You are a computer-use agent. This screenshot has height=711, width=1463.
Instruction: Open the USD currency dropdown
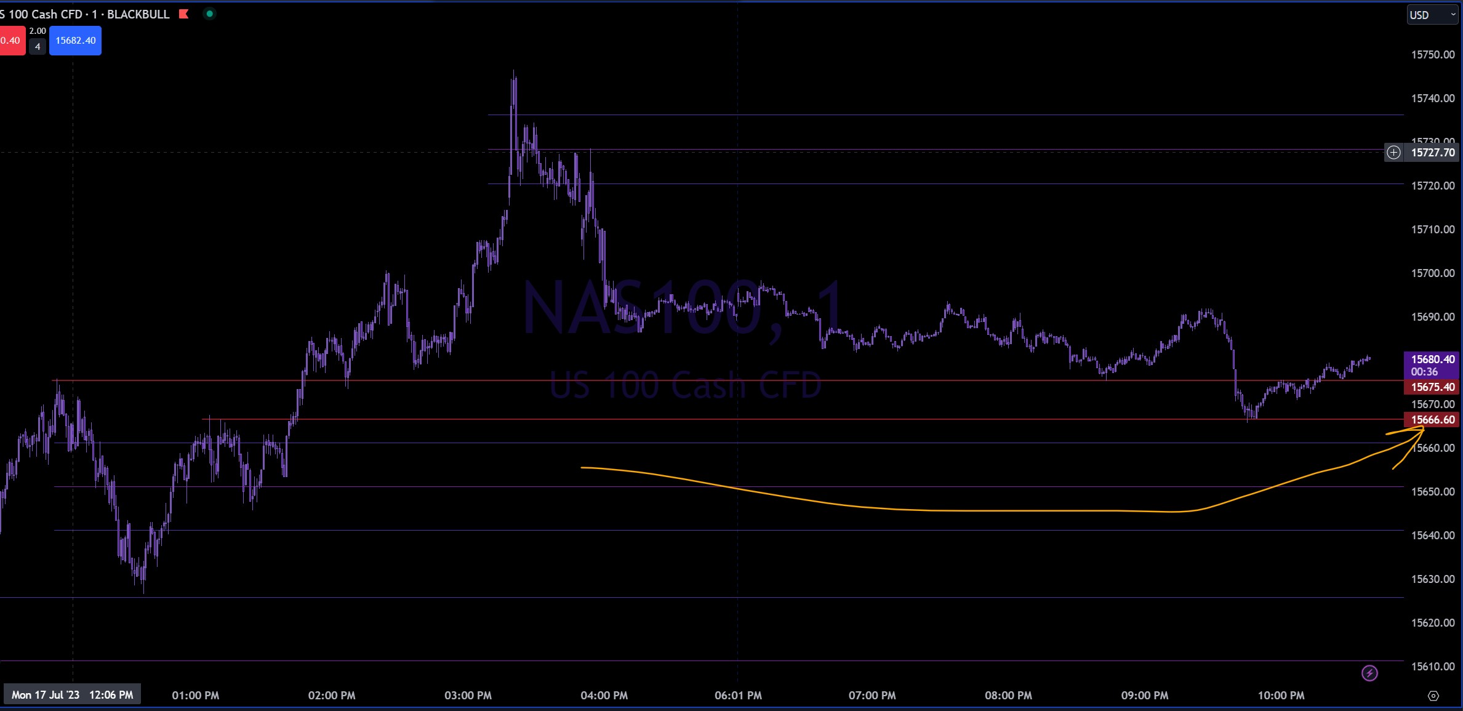click(1432, 15)
